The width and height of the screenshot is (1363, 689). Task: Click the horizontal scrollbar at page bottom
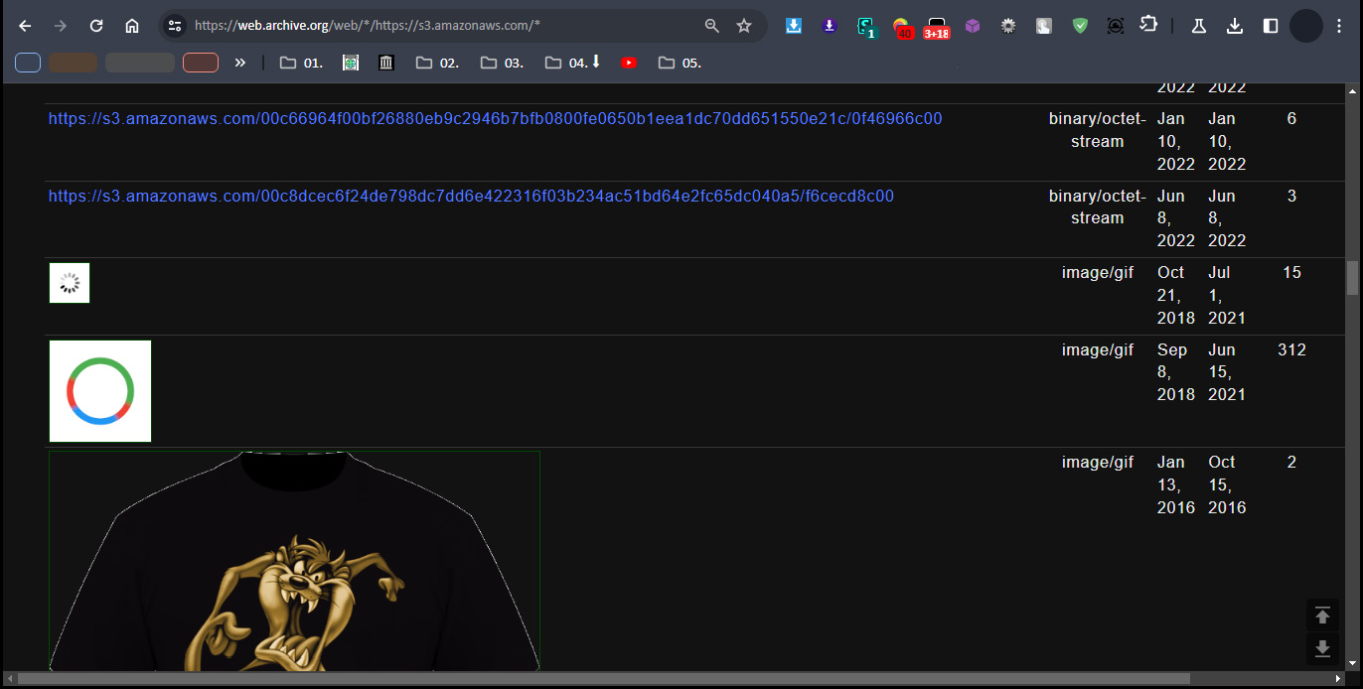click(x=604, y=679)
